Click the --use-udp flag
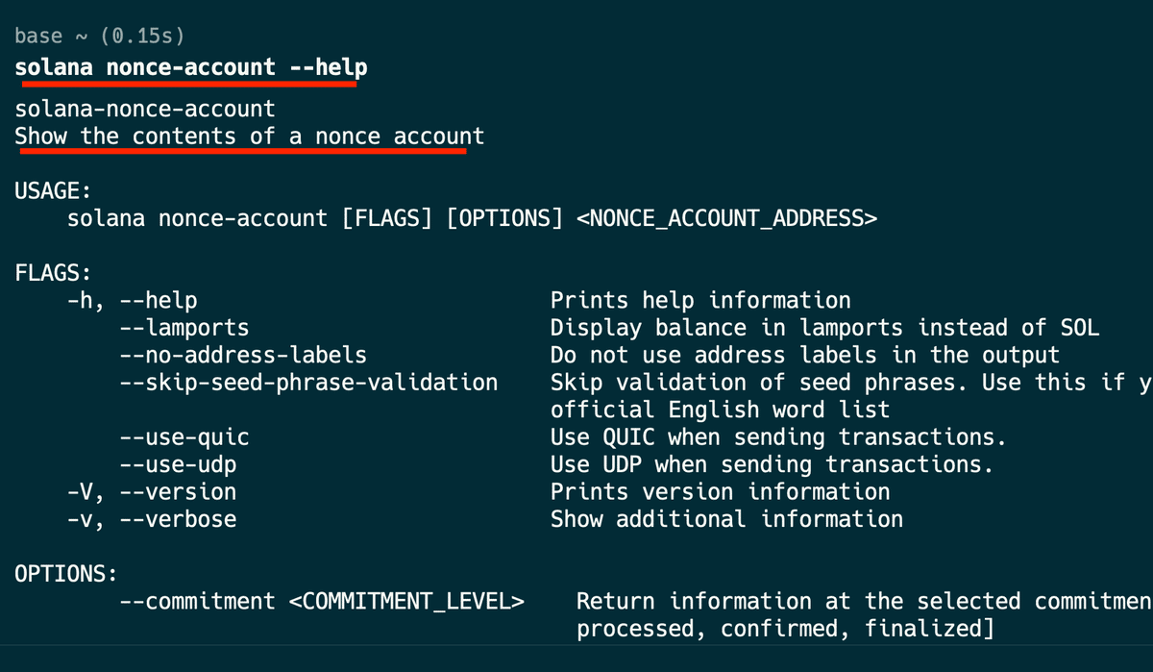1153x672 pixels. pyautogui.click(x=178, y=464)
